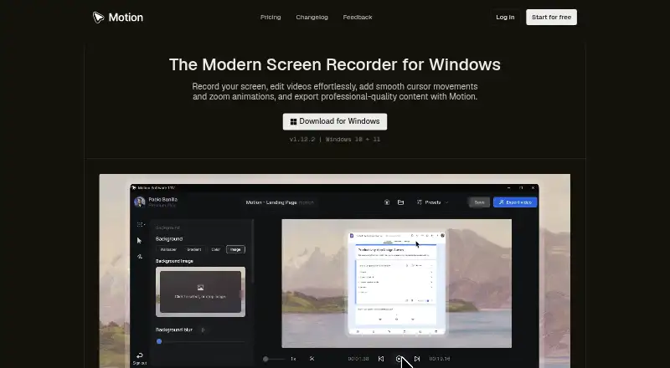
Task: Click the play button in the demo player
Action: click(399, 359)
